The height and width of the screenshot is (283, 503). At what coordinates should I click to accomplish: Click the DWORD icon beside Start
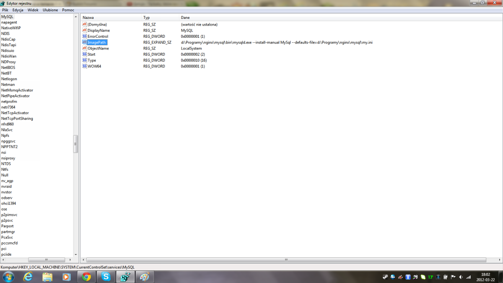[84, 55]
